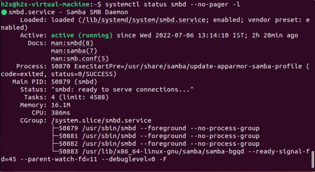Click the Memory value 16.1M
This screenshot has height=172, width=315.
point(61,105)
